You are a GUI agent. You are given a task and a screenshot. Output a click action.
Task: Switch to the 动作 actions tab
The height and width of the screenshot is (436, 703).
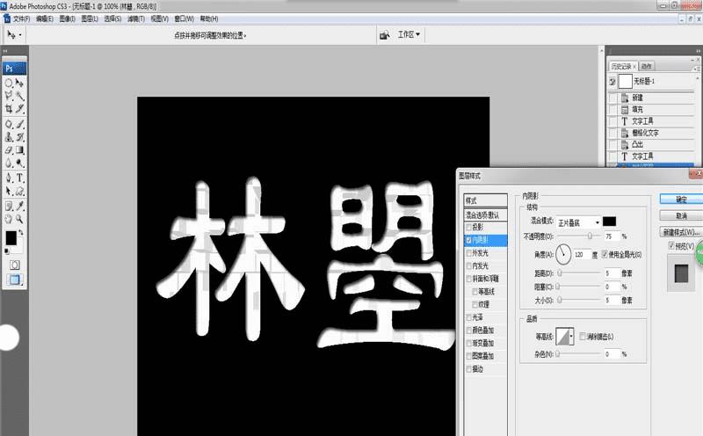pyautogui.click(x=646, y=67)
